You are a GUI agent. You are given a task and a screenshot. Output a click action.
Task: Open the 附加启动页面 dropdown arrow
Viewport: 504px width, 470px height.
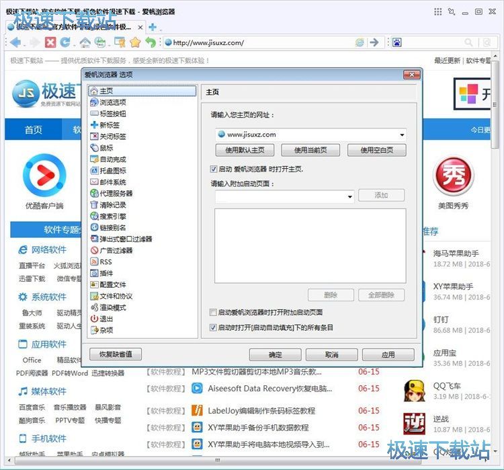349,196
